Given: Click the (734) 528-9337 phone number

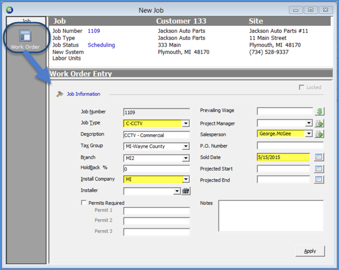Looking at the screenshot, I should pyautogui.click(x=269, y=52).
